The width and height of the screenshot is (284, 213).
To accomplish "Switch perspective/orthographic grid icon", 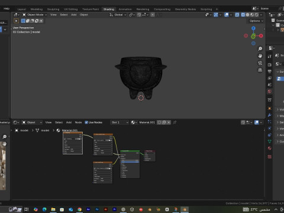I will [x=260, y=70].
